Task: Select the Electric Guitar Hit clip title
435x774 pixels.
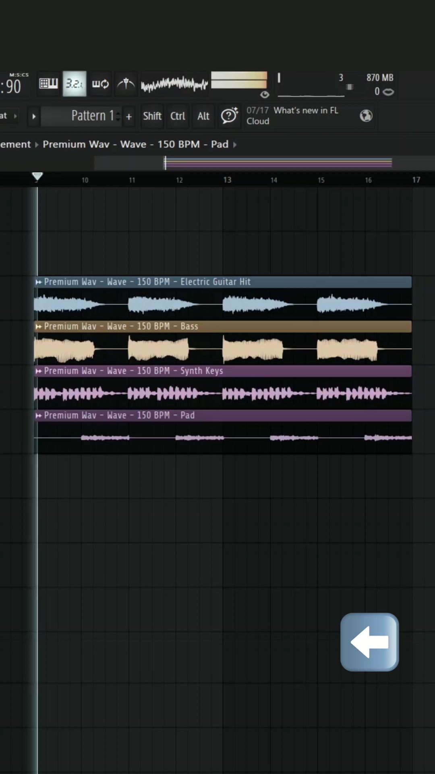Action: [x=147, y=282]
